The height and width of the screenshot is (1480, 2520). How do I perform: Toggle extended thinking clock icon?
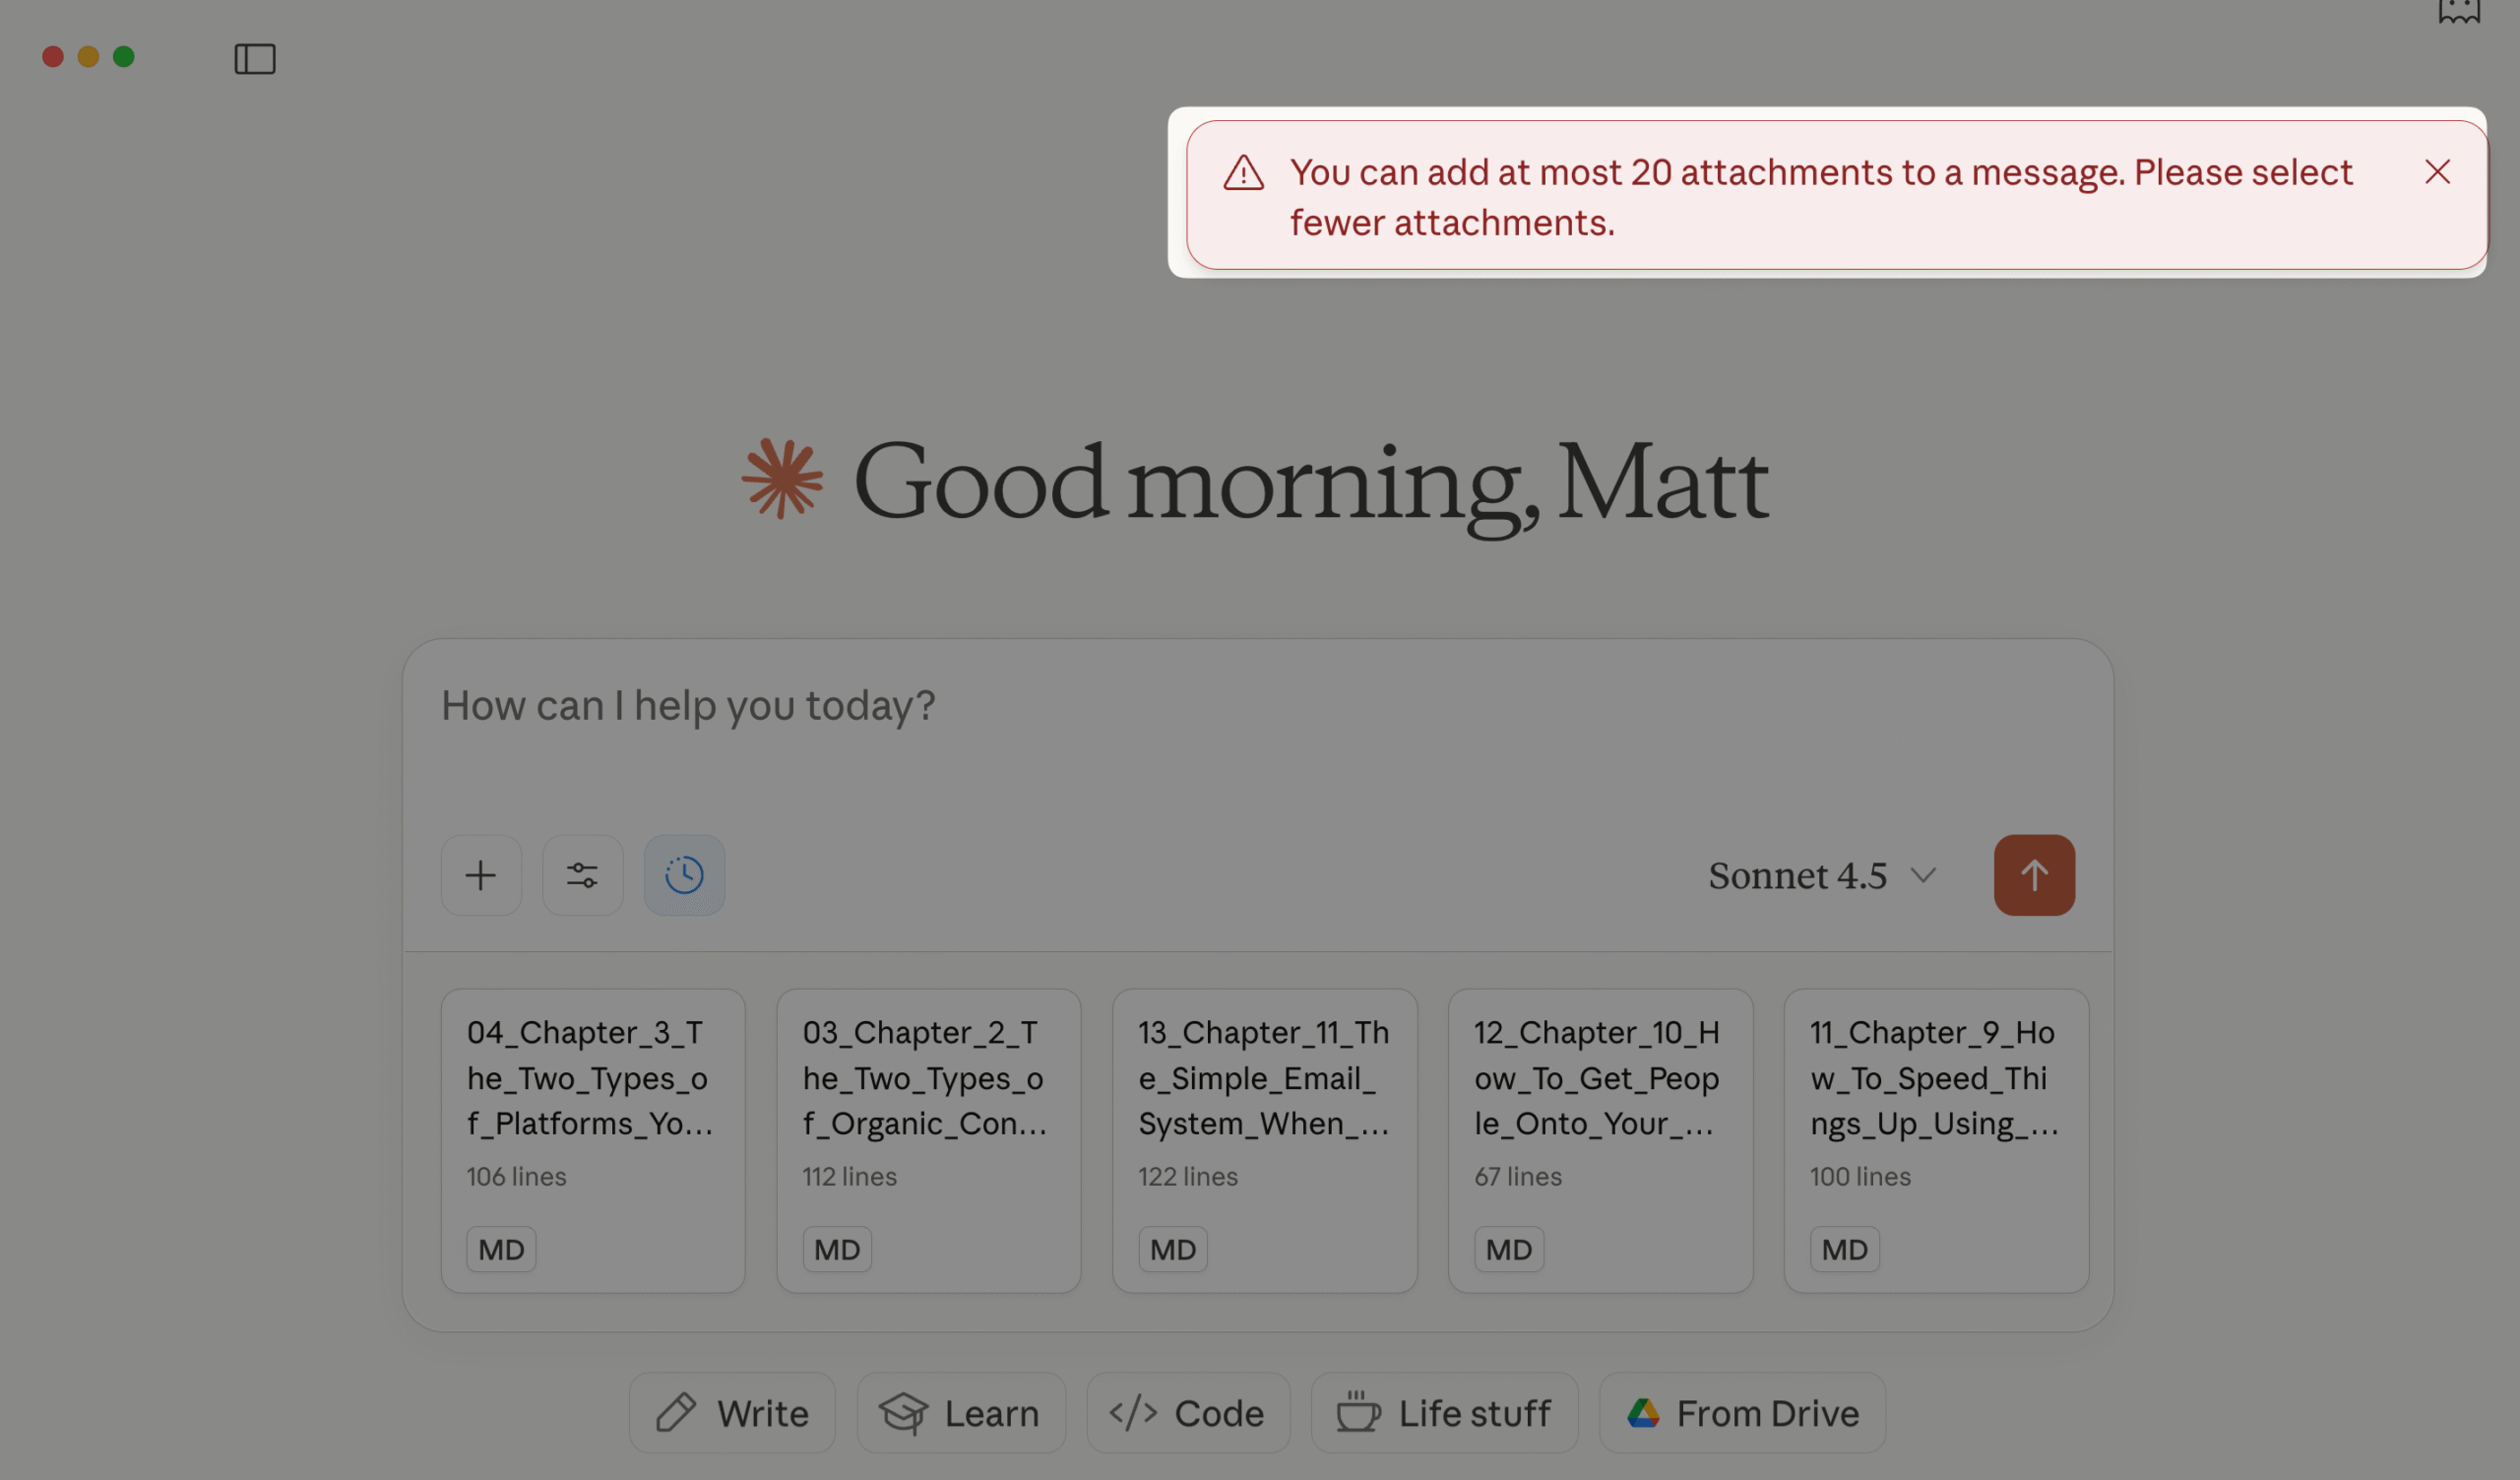[x=684, y=875]
